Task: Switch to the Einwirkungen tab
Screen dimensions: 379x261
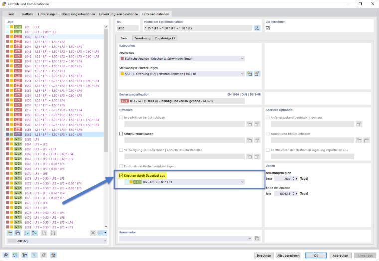Action: click(48, 14)
